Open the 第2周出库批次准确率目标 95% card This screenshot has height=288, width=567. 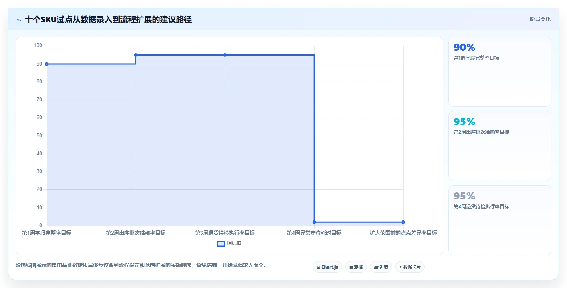pyautogui.click(x=500, y=146)
